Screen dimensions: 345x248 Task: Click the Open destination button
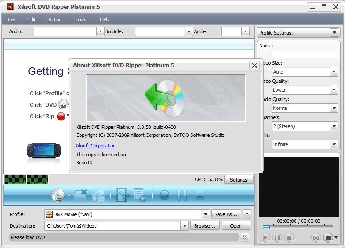tap(236, 226)
